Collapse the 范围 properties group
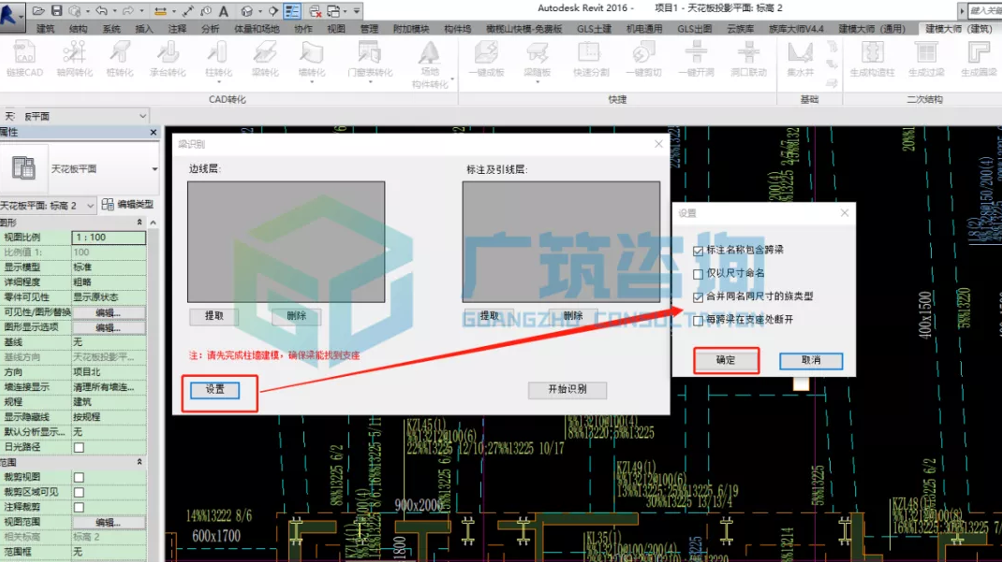The image size is (1002, 562). pos(140,462)
